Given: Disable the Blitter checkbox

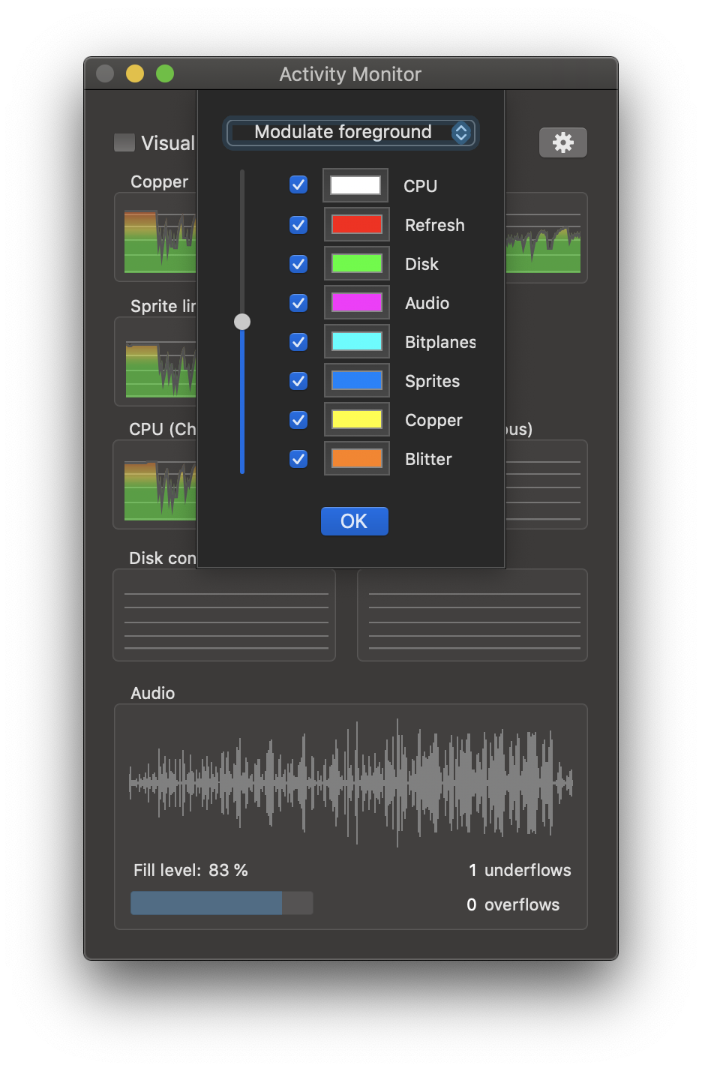Looking at the screenshot, I should [x=298, y=459].
